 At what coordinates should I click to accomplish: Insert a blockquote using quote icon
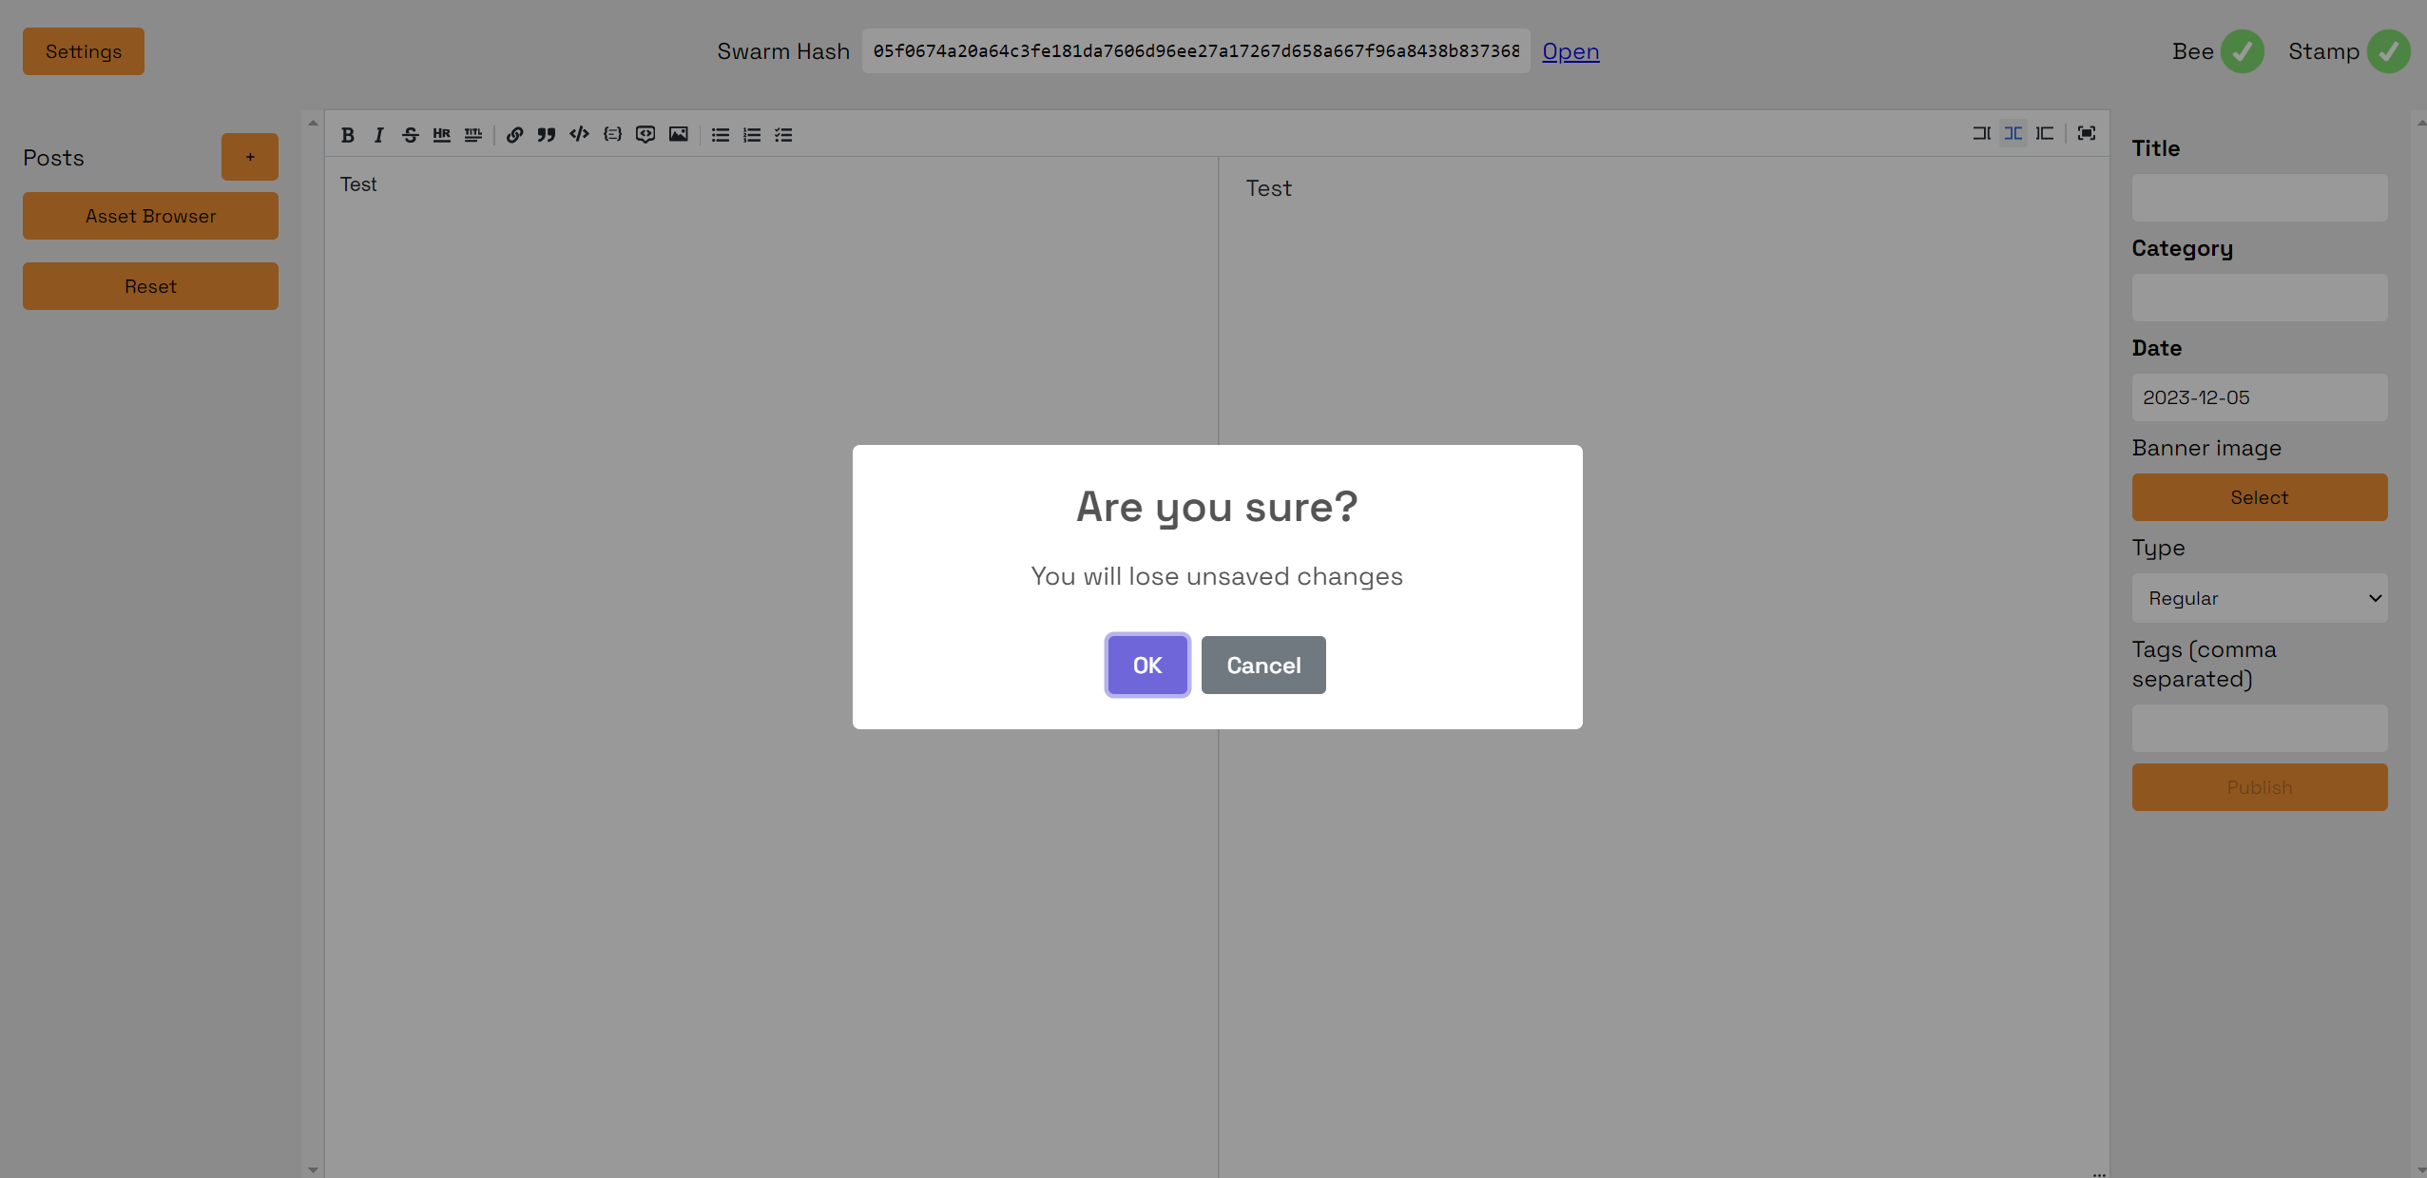click(x=546, y=135)
